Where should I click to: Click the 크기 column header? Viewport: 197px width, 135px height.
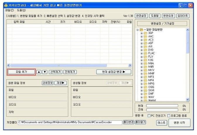62,22
